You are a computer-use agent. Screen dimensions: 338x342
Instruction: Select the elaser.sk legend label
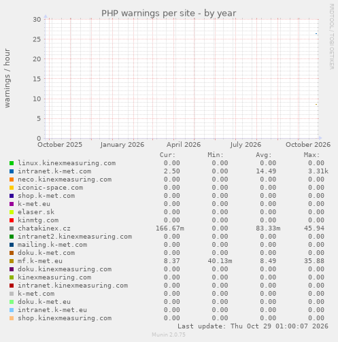click(36, 212)
